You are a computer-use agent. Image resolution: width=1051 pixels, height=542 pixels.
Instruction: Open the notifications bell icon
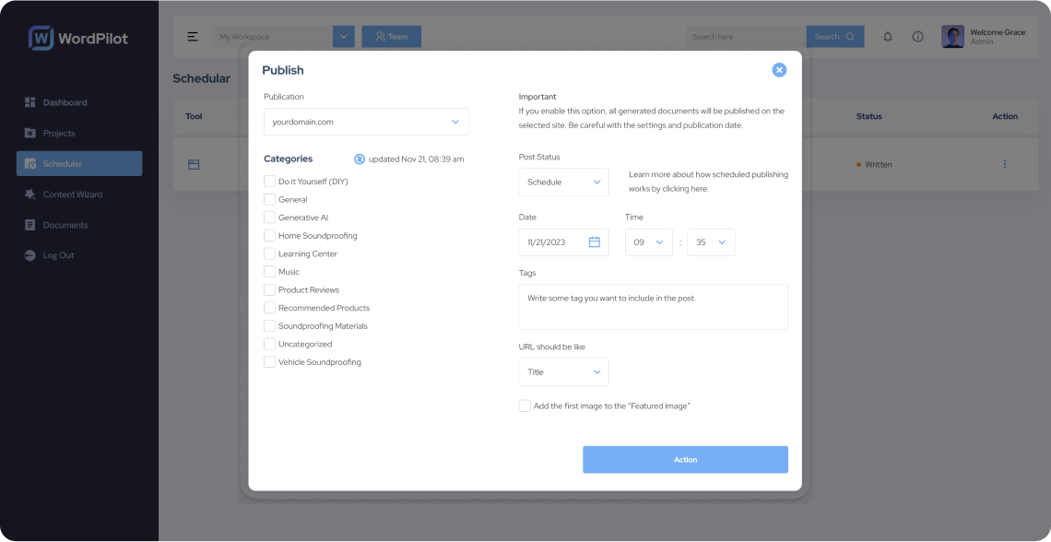tap(886, 35)
